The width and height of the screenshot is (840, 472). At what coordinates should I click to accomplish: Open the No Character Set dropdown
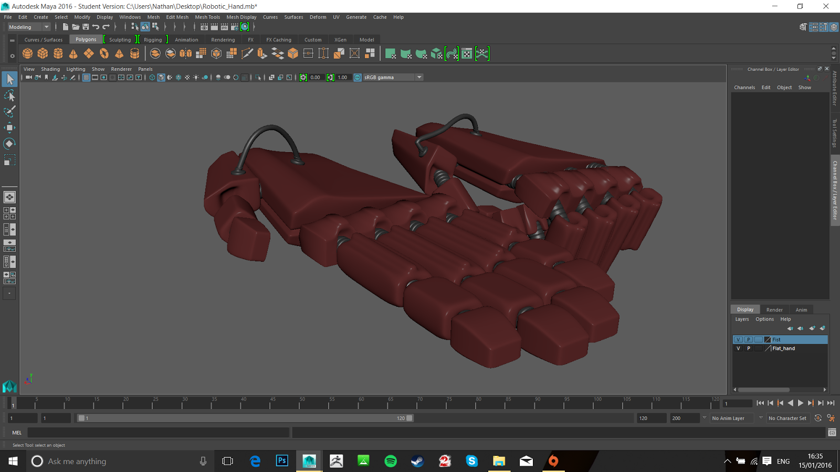click(787, 418)
